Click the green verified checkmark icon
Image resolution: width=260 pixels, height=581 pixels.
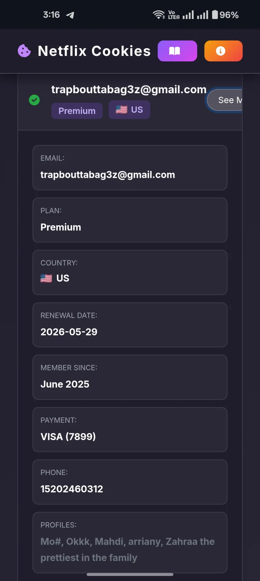(34, 100)
